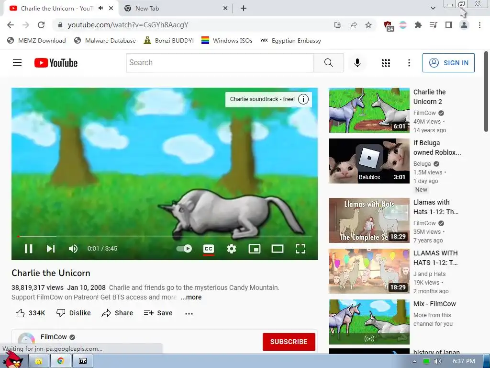Skip to next video in player

51,249
